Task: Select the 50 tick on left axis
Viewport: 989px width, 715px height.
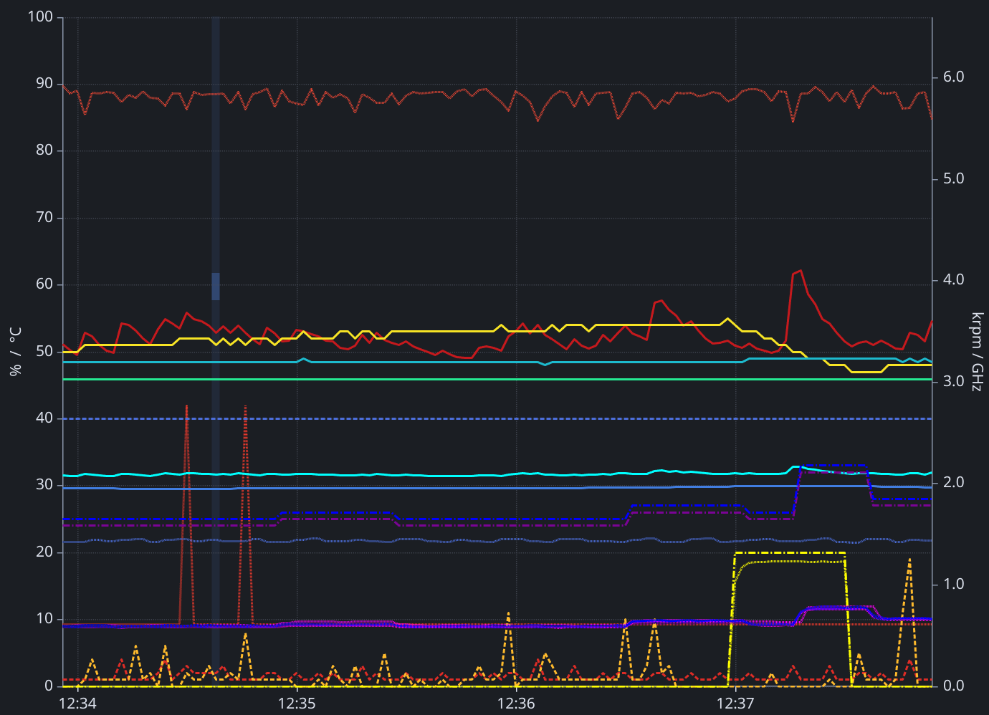Action: coord(44,351)
